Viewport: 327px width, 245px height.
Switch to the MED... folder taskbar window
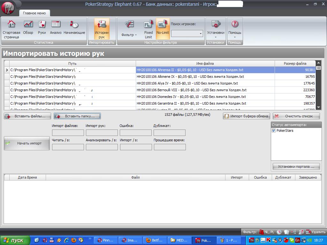(x=179, y=241)
